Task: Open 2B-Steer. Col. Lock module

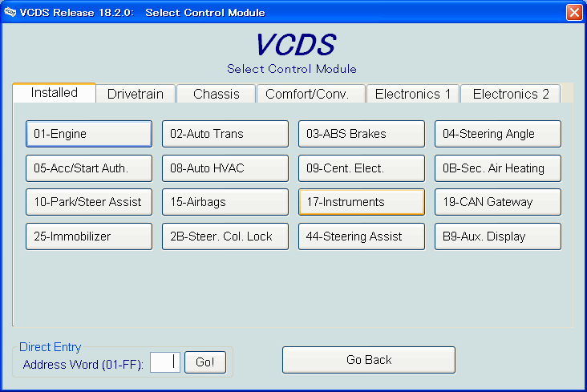Action: (225, 236)
